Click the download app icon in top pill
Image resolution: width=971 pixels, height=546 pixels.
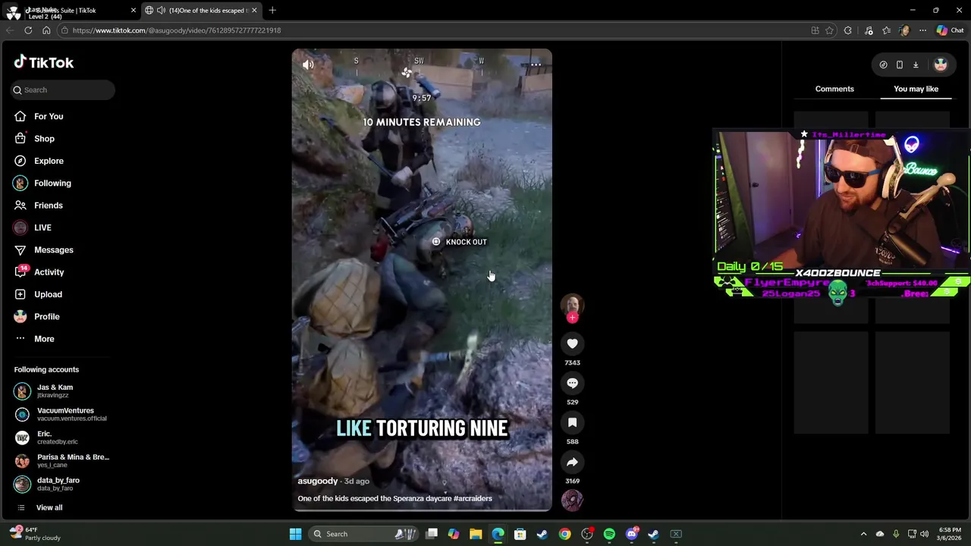916,64
